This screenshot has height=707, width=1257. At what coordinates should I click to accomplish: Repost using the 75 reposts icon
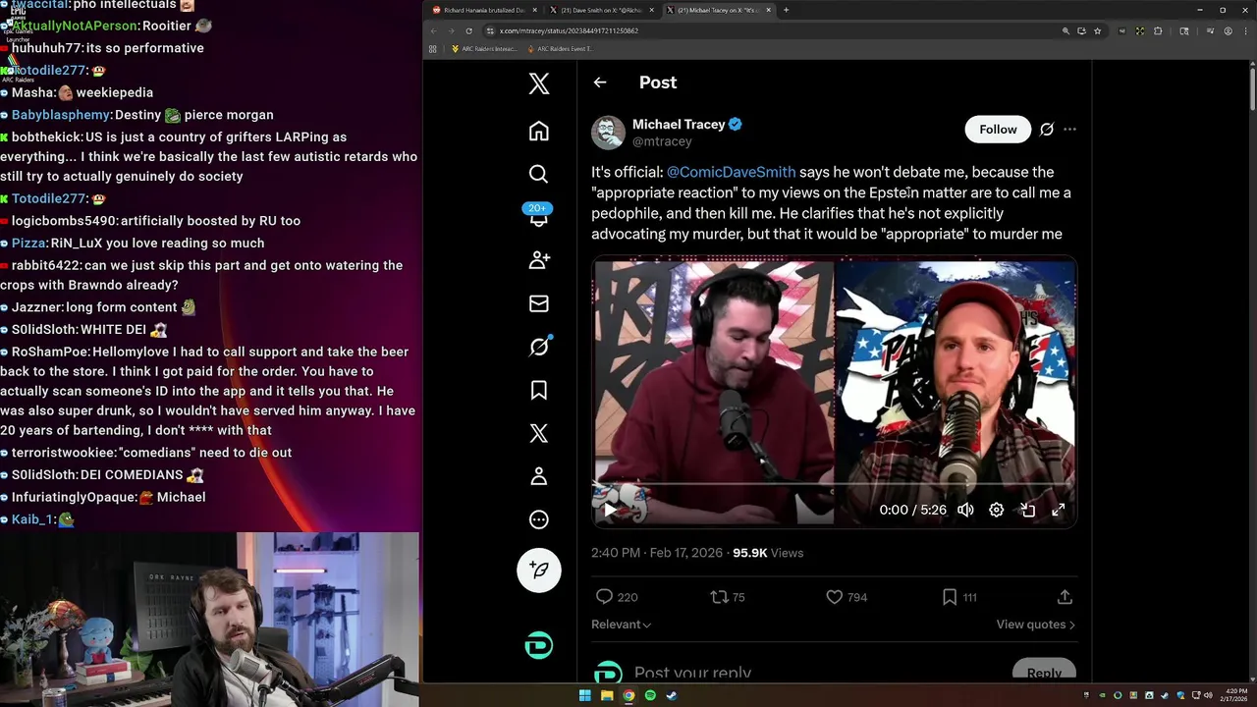[728, 597]
